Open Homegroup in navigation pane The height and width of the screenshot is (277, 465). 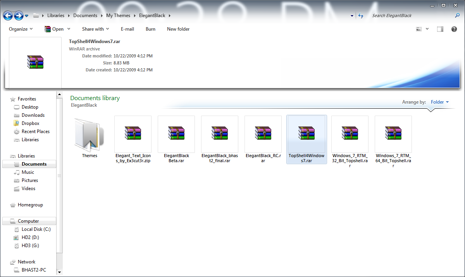(x=30, y=205)
